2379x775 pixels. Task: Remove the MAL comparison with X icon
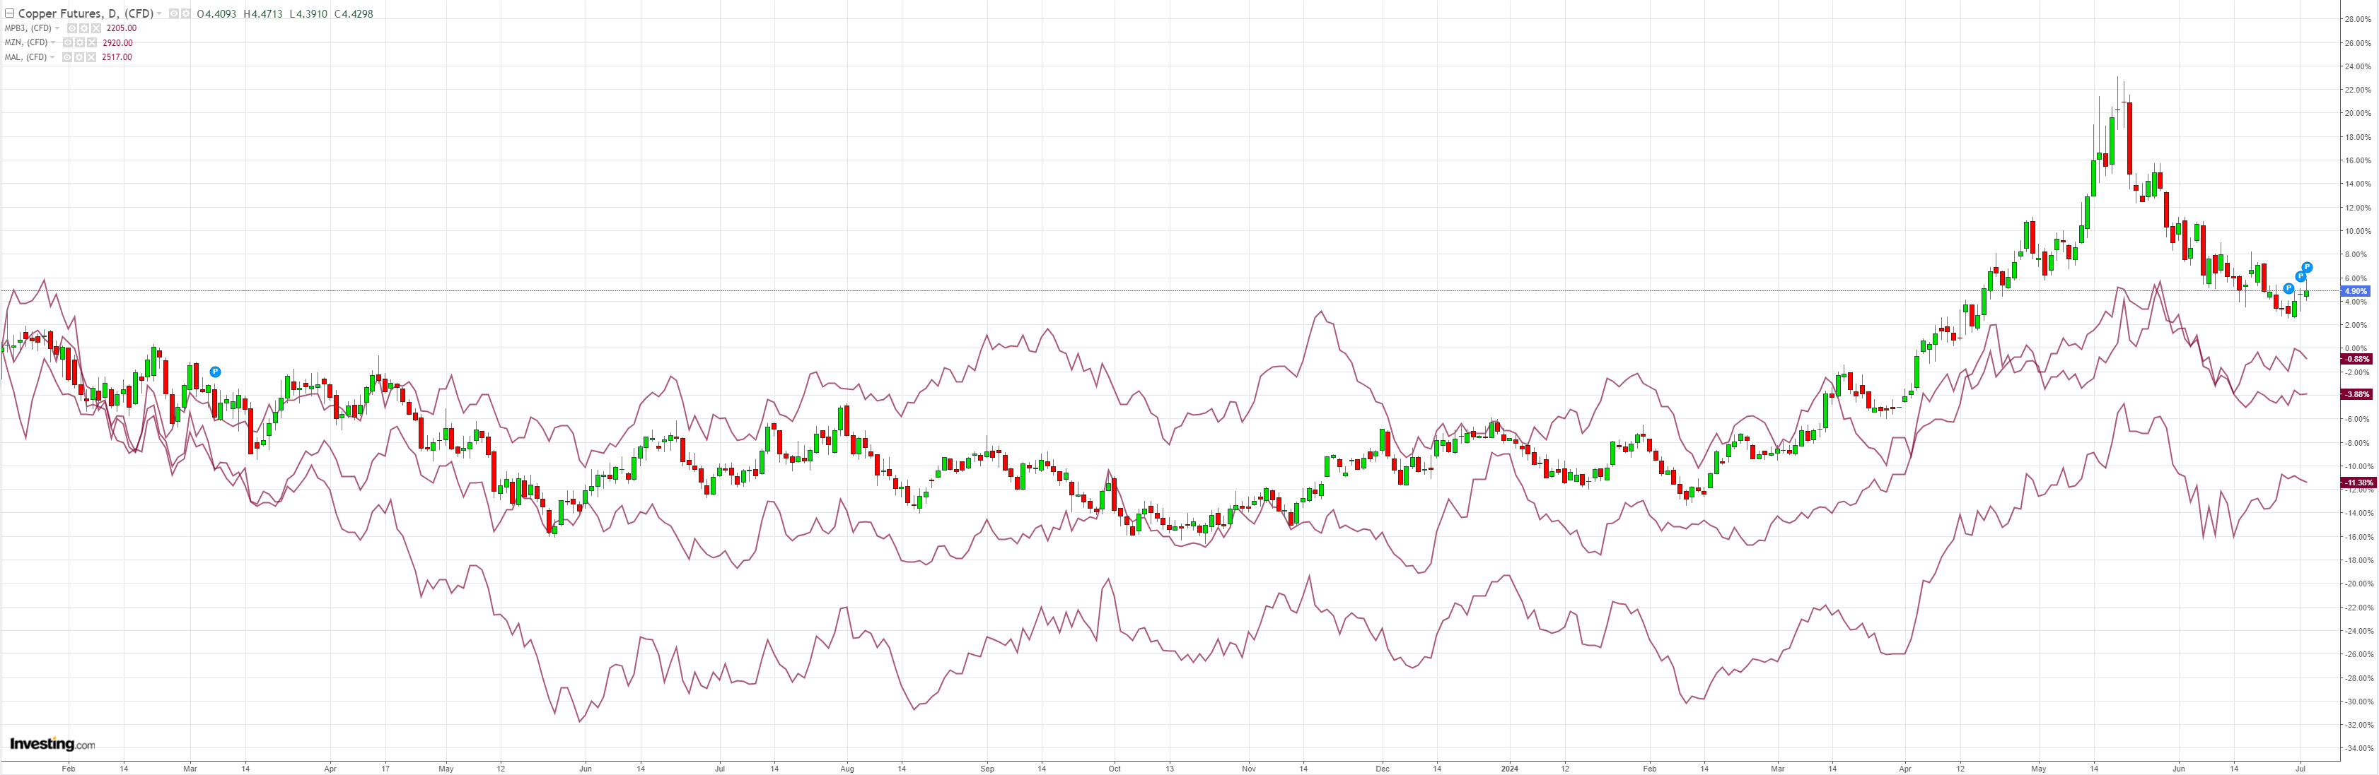(x=91, y=57)
